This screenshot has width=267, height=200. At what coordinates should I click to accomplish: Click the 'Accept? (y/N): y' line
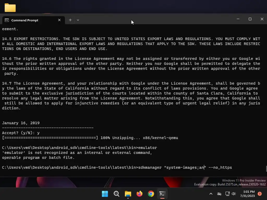[x=21, y=133]
